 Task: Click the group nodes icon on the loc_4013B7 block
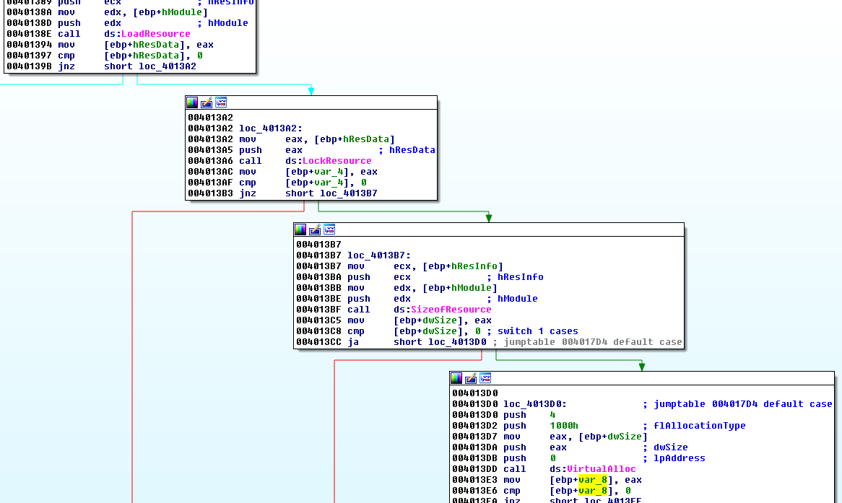329,229
